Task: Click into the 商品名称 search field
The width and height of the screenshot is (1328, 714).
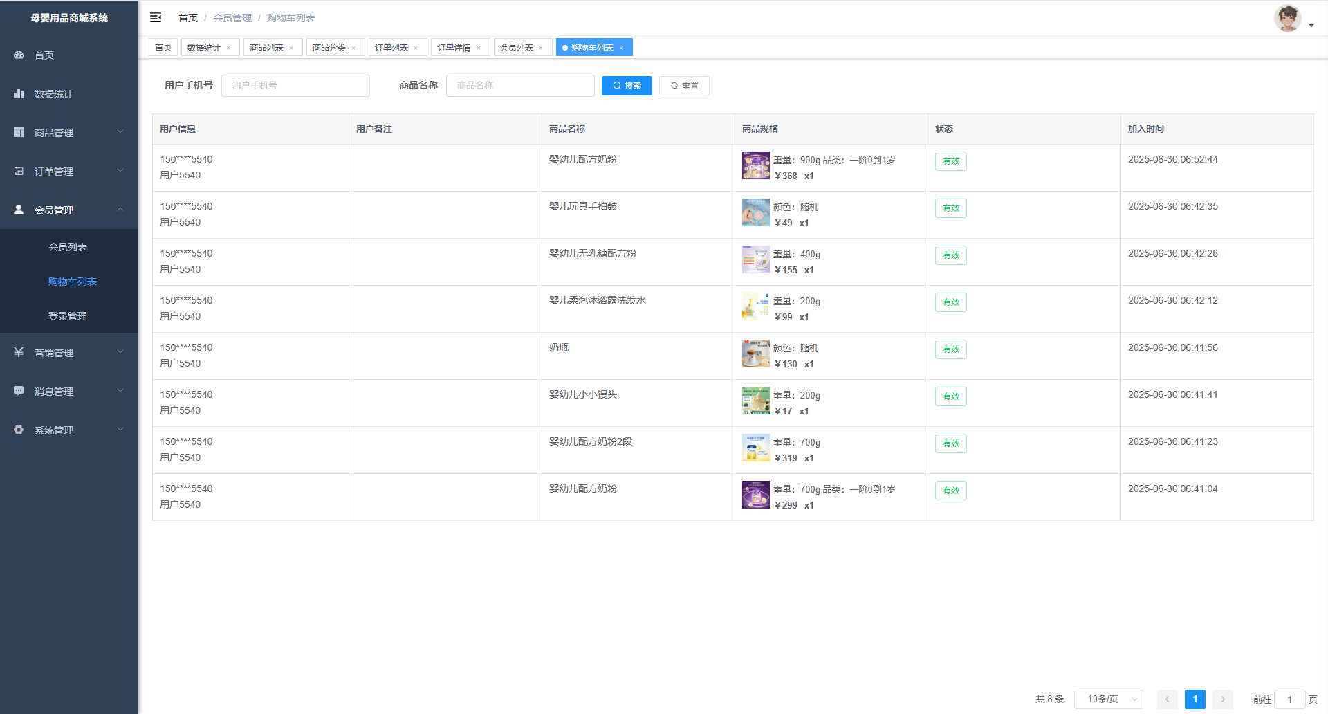Action: pos(520,86)
